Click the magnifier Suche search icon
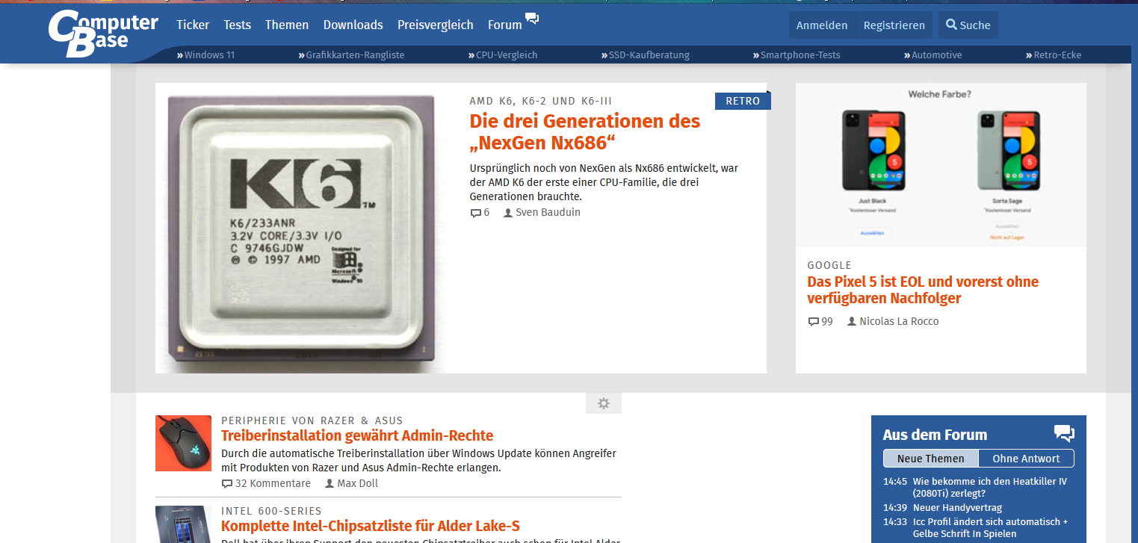The image size is (1138, 543). (x=951, y=25)
